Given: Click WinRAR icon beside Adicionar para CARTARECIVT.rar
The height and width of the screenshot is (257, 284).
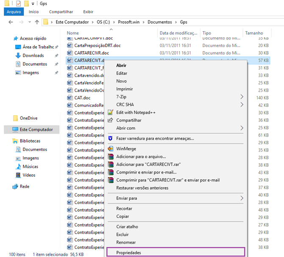Looking at the screenshot, I should click(111, 165).
